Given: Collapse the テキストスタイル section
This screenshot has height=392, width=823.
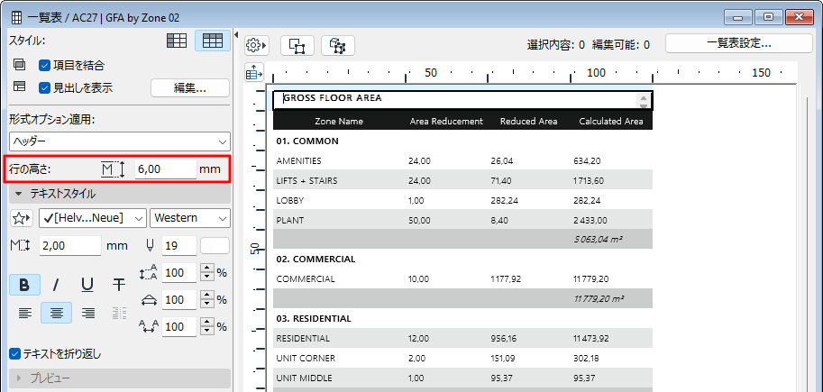Looking at the screenshot, I should 18,194.
